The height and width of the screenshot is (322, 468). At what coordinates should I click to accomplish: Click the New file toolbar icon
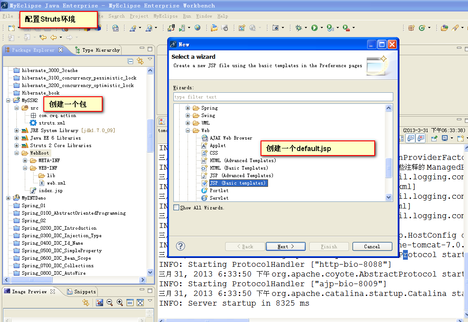(12, 28)
